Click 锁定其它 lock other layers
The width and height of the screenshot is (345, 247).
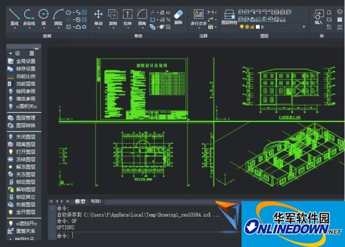(22, 197)
